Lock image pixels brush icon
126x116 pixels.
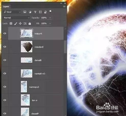click(x=16, y=23)
